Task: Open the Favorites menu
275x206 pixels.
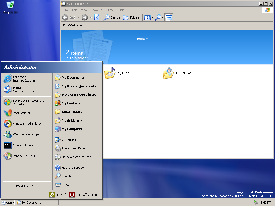Action: (x=97, y=10)
